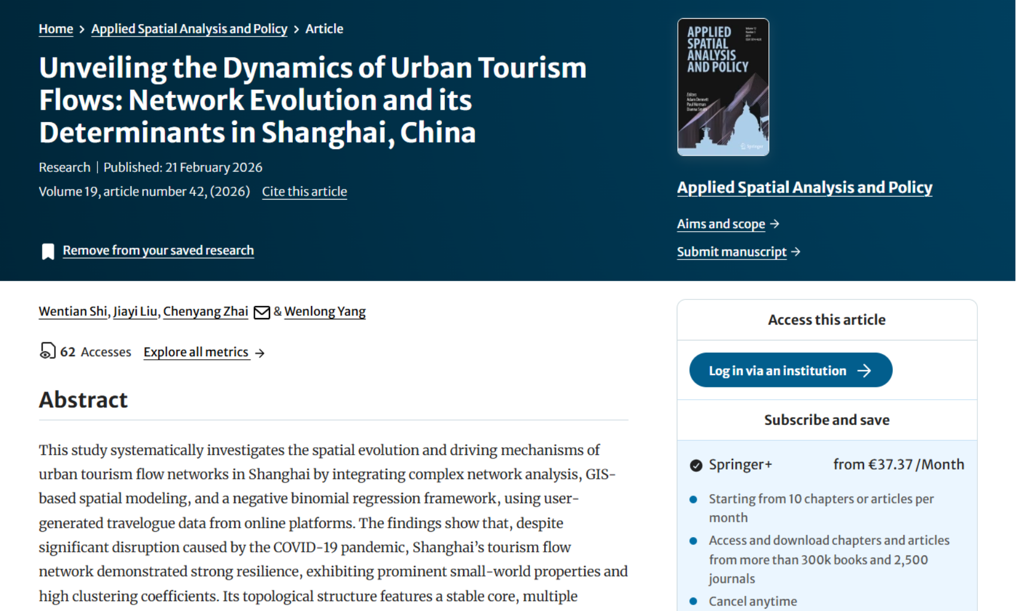Viewport: 1016px width, 611px height.
Task: Open the journal title link in sidebar
Action: click(804, 187)
